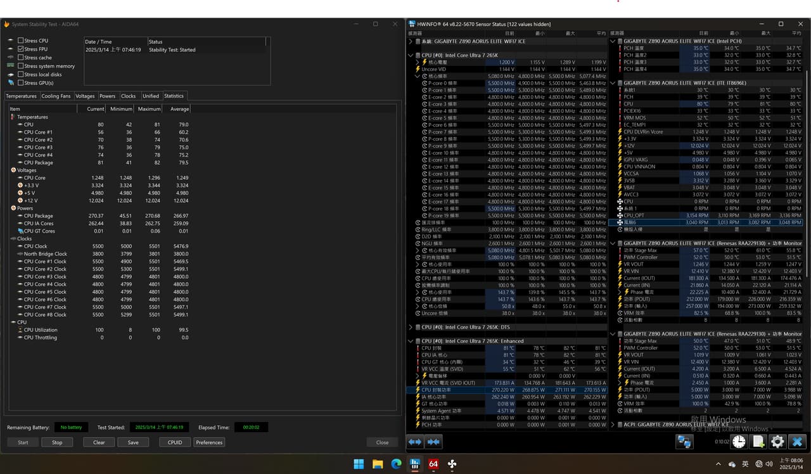Expand the core multiplier row showing 50.8 x
Image resolution: width=811 pixels, height=474 pixels.
pyautogui.click(x=418, y=306)
